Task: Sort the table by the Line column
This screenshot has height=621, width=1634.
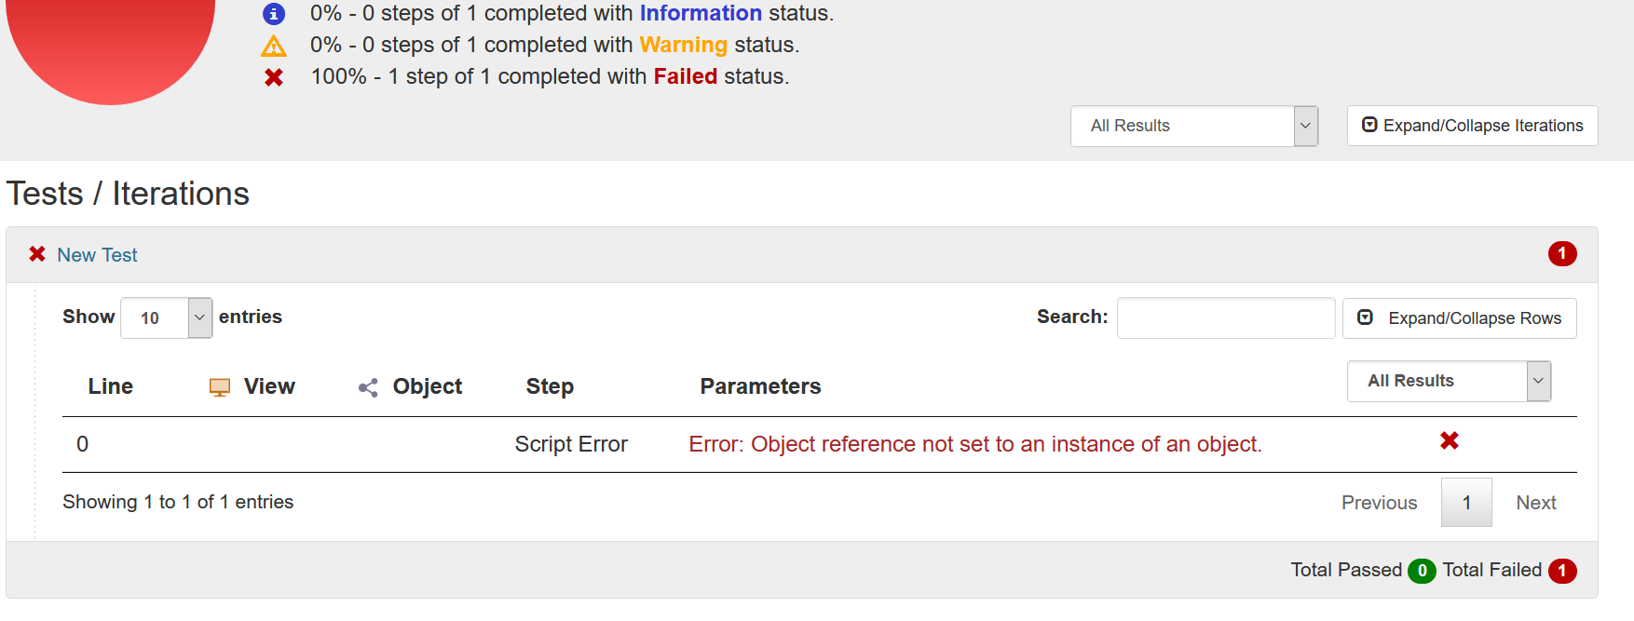Action: (110, 386)
